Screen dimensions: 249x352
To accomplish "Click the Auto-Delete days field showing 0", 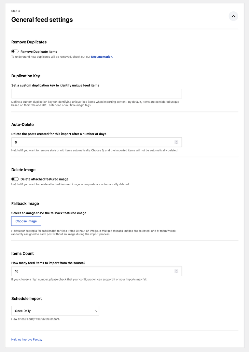I will tap(81, 142).
